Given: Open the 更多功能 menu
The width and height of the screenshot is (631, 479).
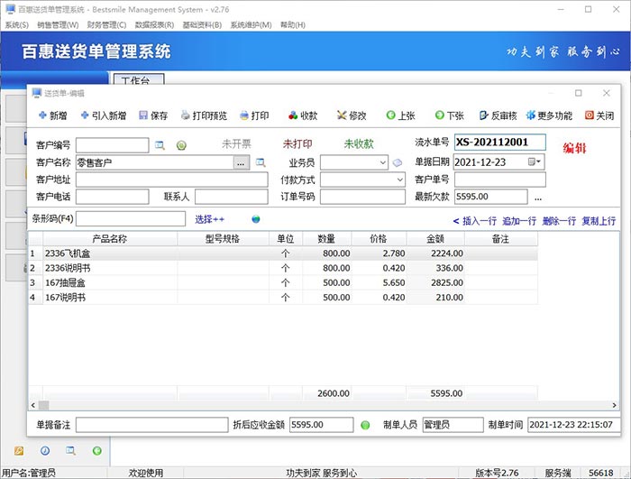Looking at the screenshot, I should (549, 115).
